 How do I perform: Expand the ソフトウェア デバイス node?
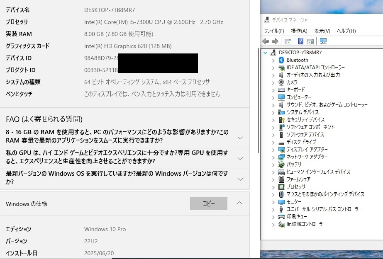[x=273, y=135]
